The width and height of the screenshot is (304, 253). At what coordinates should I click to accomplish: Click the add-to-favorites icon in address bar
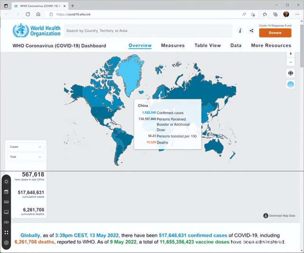(253, 14)
